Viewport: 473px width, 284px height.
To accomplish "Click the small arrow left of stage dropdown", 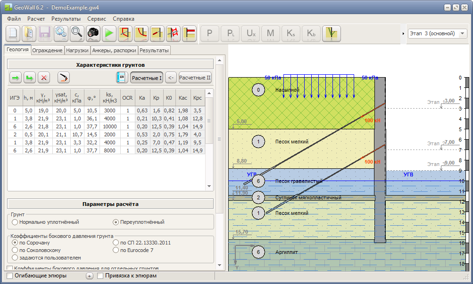I will (x=403, y=34).
